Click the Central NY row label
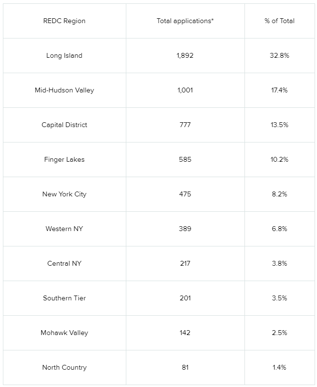The height and width of the screenshot is (387, 317). pos(64,264)
